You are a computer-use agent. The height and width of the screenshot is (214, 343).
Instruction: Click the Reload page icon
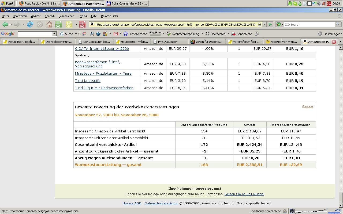point(30,25)
